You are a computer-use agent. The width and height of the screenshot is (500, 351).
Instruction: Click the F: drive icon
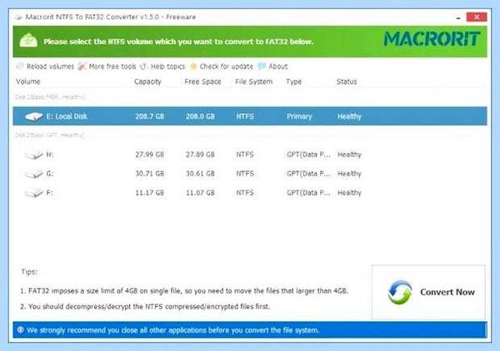(34, 193)
